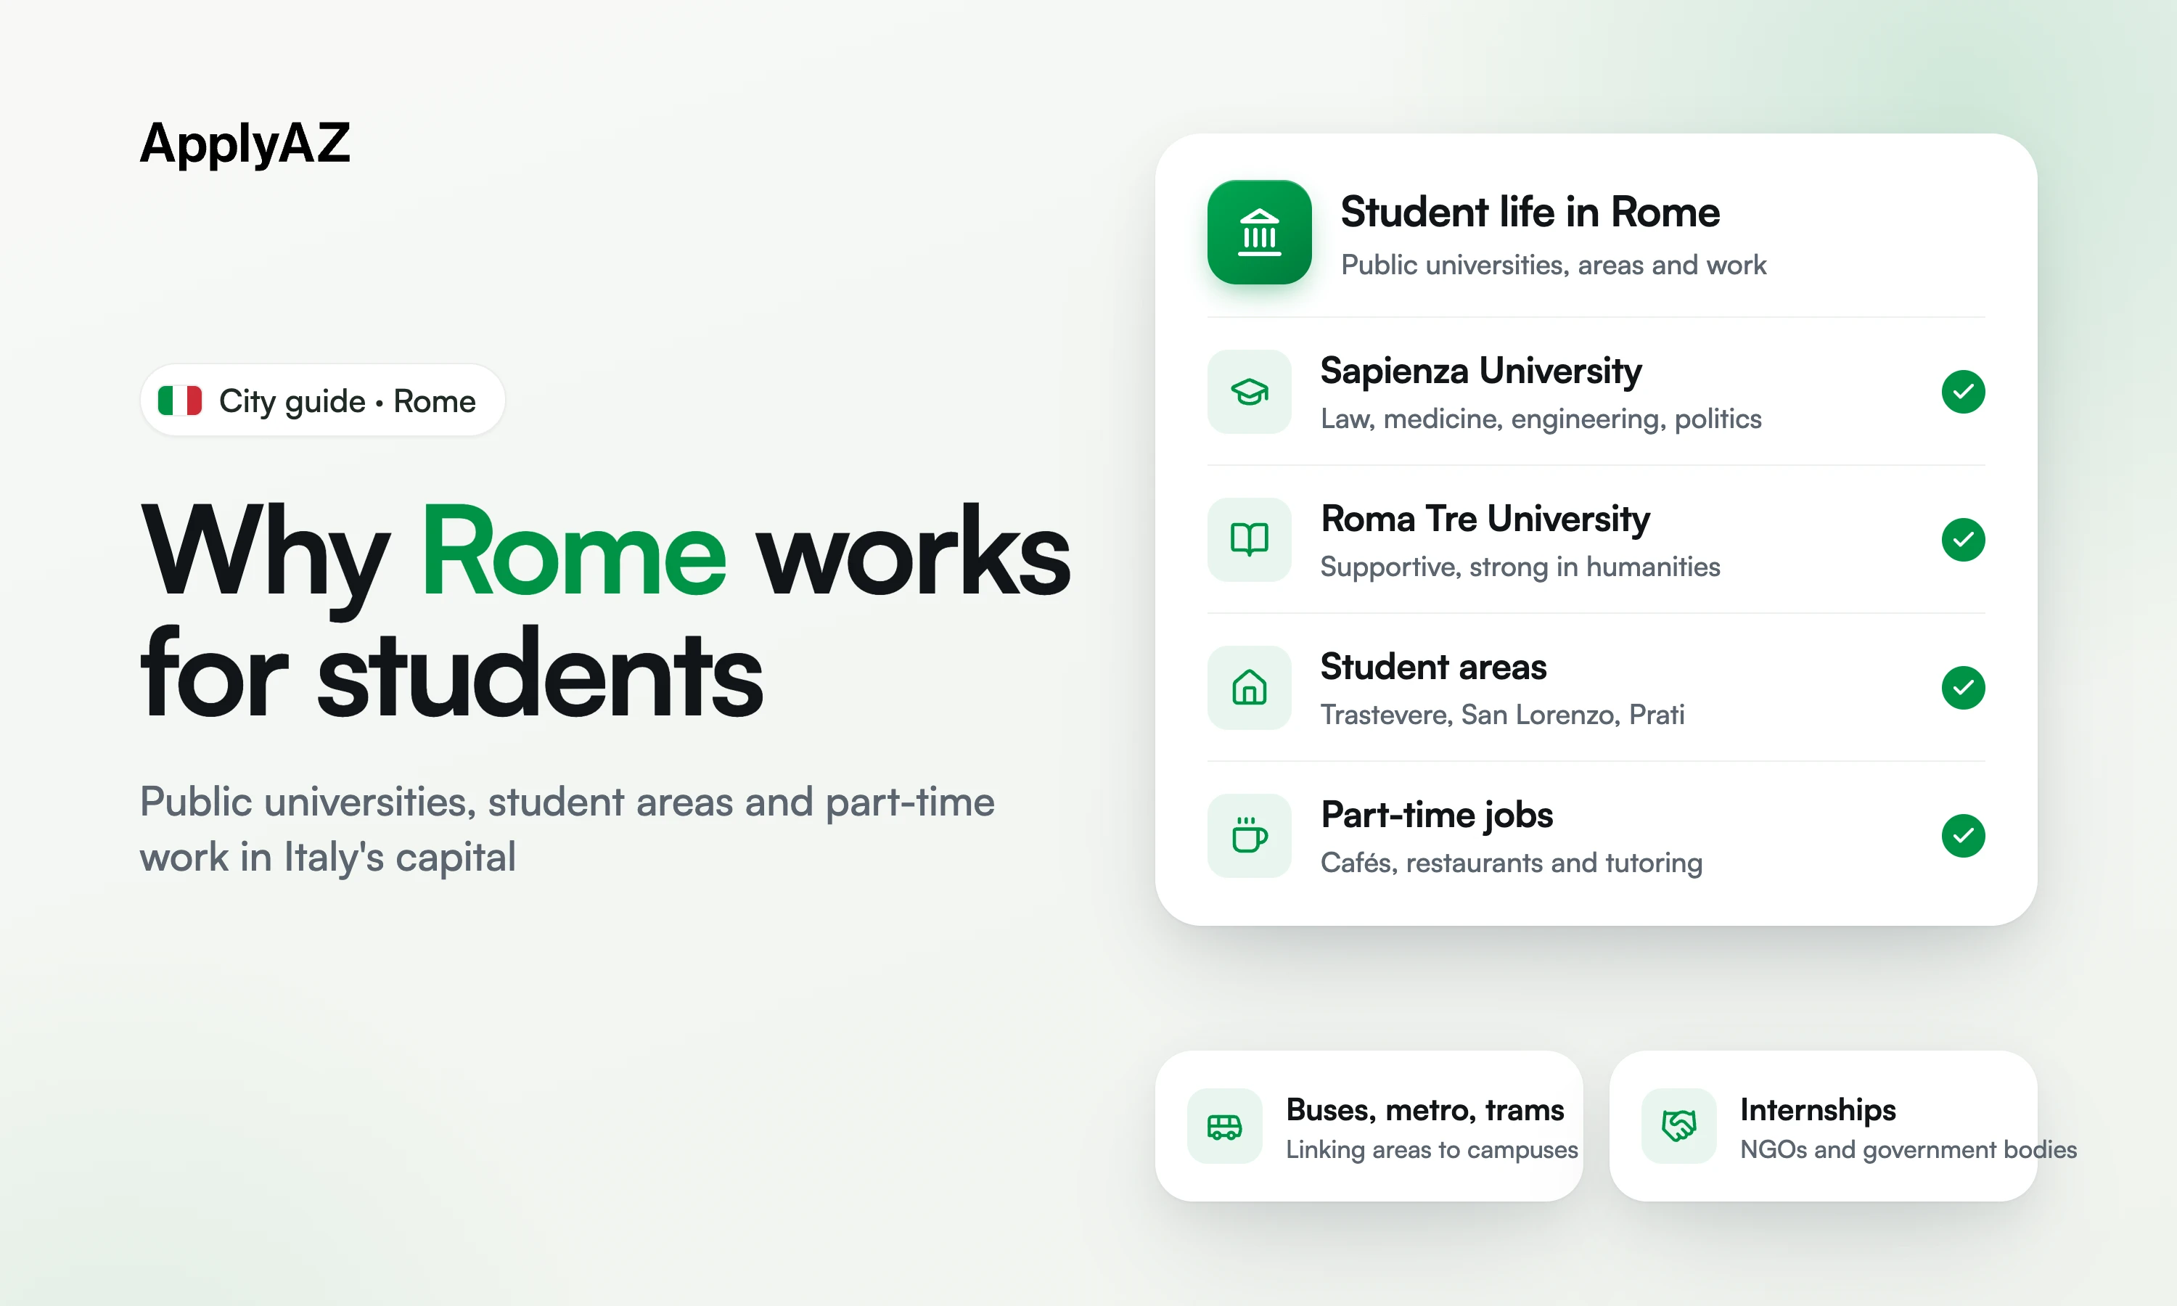The height and width of the screenshot is (1306, 2177).
Task: Click the green landmark building icon
Action: [x=1259, y=232]
